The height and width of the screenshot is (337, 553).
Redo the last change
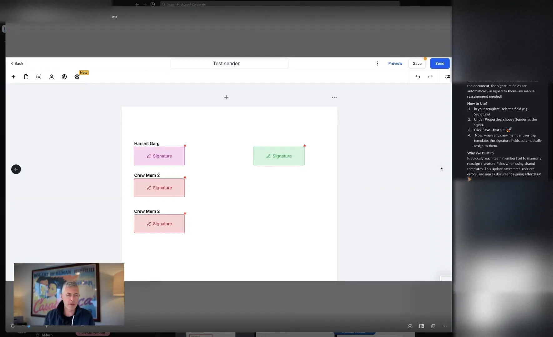click(430, 77)
